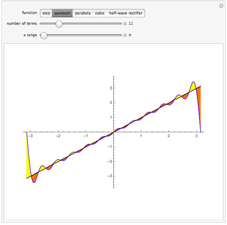Click the x-axis tick label -2

(x=58, y=136)
